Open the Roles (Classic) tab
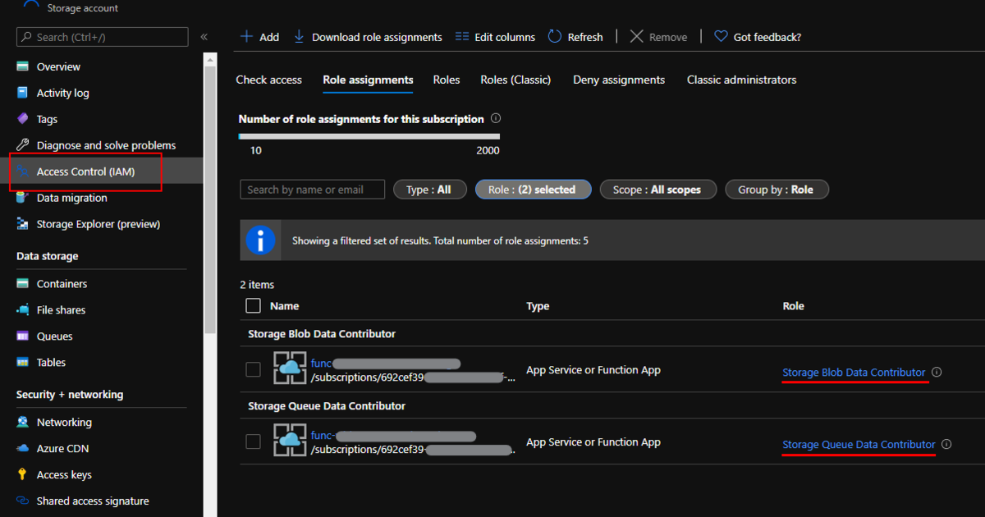This screenshot has width=985, height=517. click(515, 80)
